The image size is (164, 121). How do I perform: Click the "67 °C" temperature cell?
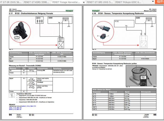coord(100,98)
